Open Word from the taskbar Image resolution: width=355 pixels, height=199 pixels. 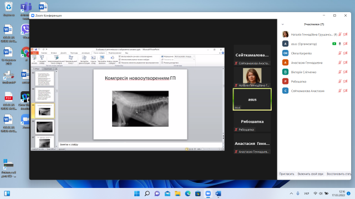(218, 193)
